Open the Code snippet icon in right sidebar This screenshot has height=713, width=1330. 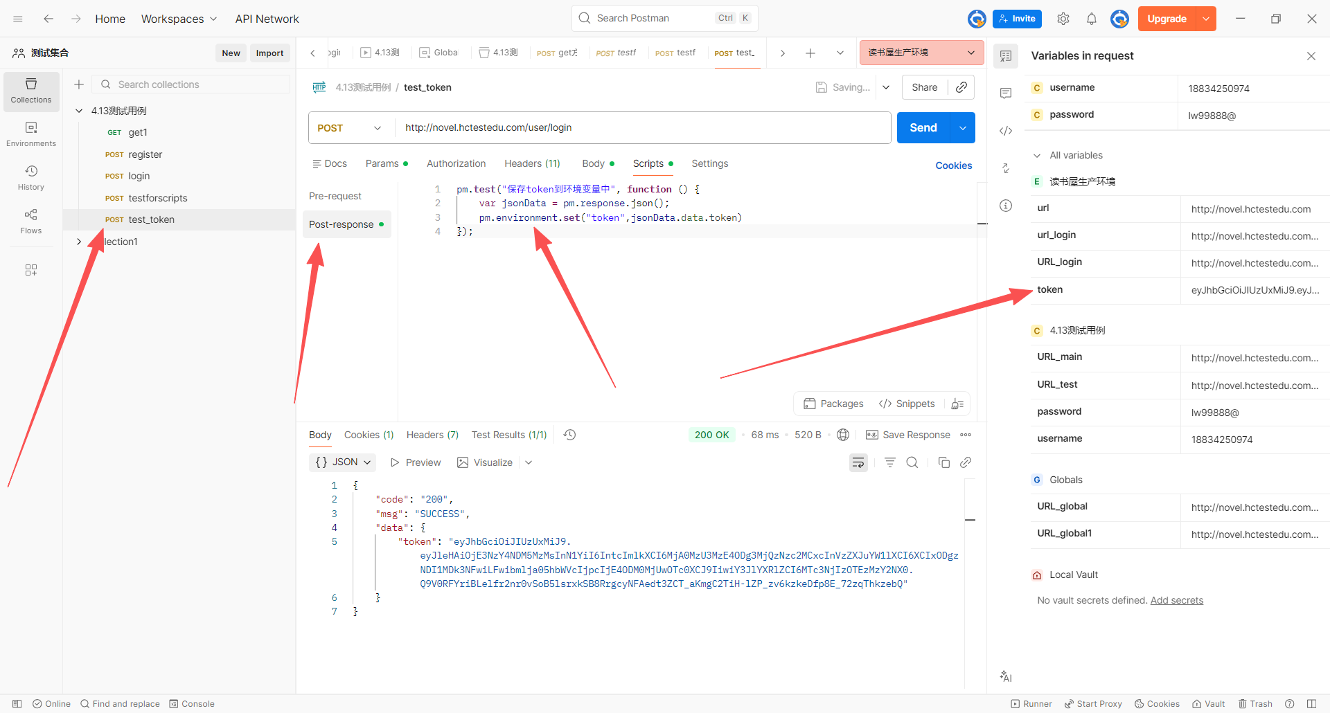pyautogui.click(x=1006, y=131)
